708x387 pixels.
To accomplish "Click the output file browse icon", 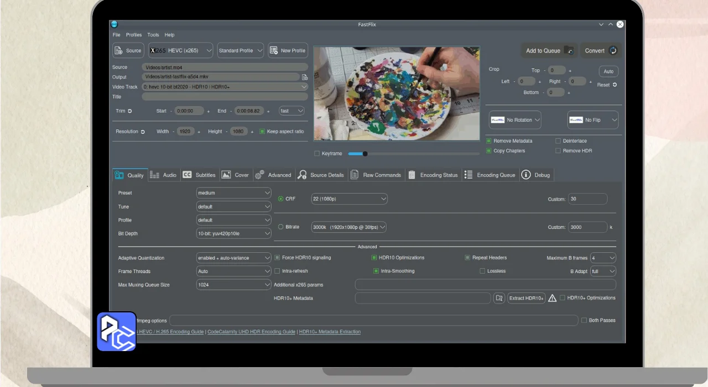I will point(305,77).
